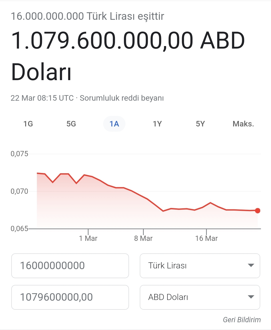Open the Sorumluluk reddi beyanı link
The width and height of the screenshot is (271, 330).
pyautogui.click(x=122, y=98)
